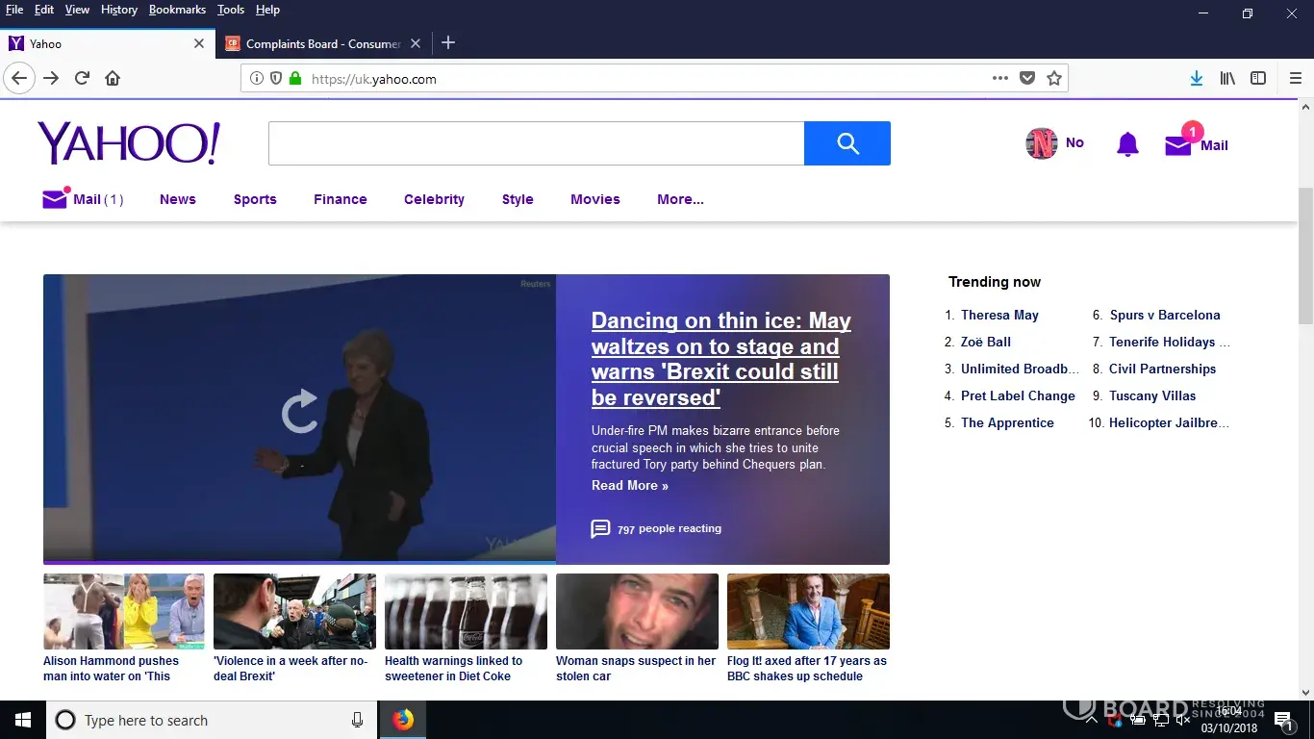Save page to Pocket icon
Screen dimensions: 1314x739
click(x=1027, y=79)
